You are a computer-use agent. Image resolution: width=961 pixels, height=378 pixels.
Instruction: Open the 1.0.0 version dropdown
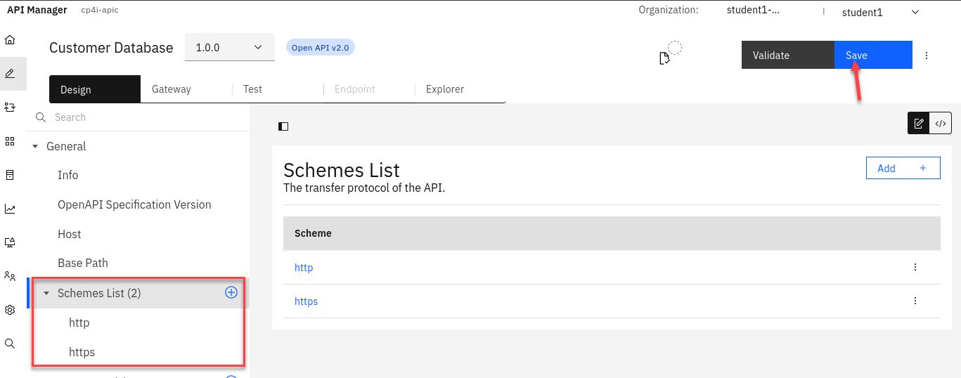(229, 48)
